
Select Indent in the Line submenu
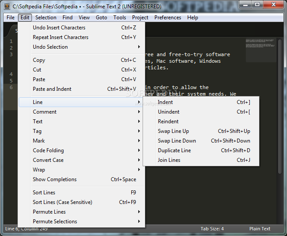point(201,102)
